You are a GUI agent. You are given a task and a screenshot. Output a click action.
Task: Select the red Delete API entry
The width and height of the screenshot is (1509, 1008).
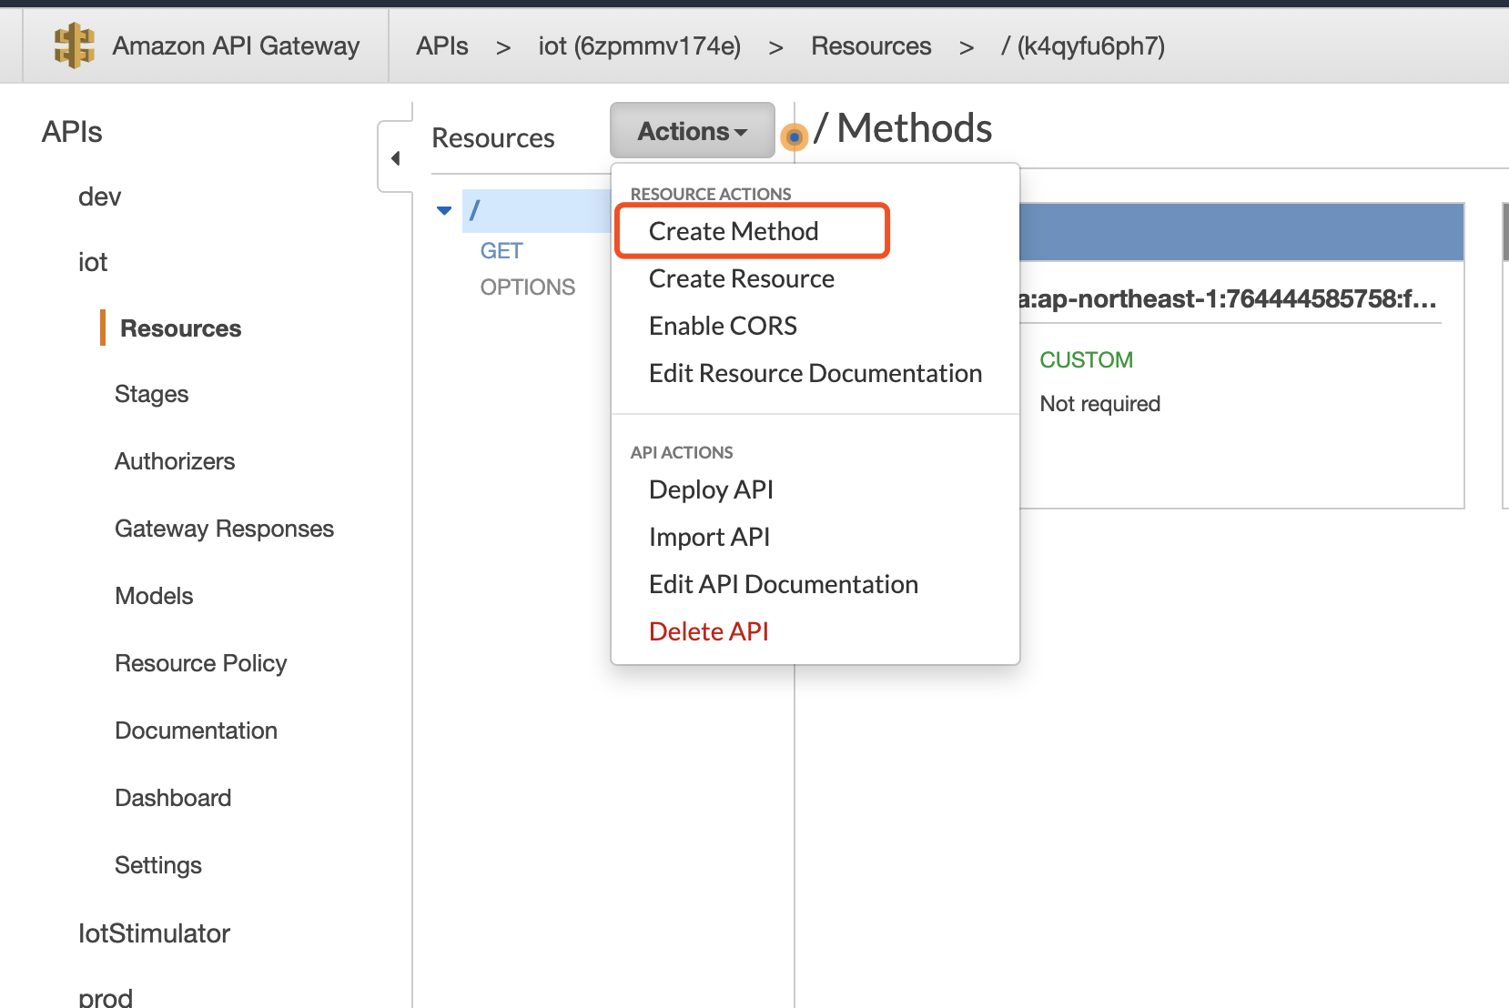pyautogui.click(x=709, y=631)
